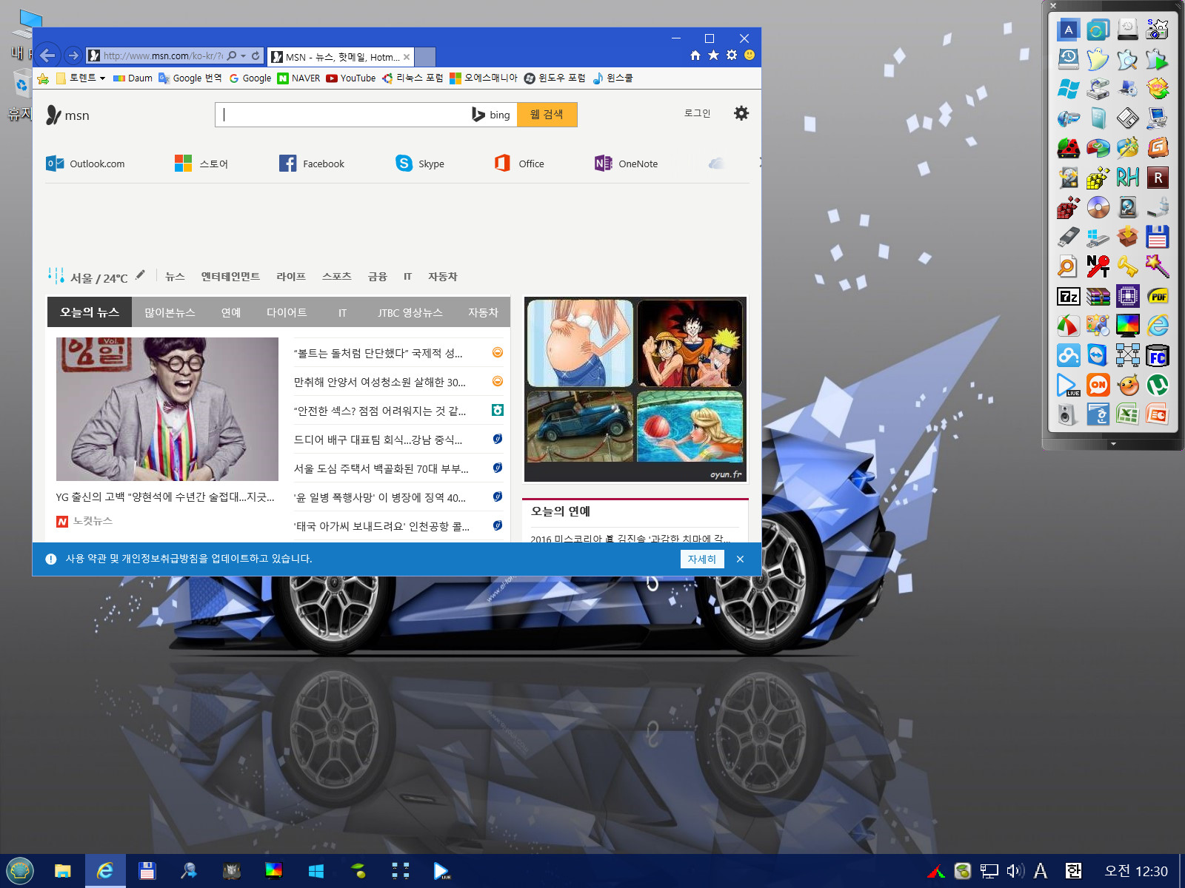1185x888 pixels.
Task: Expand the launcher panel bottom arrow
Action: (x=1113, y=445)
